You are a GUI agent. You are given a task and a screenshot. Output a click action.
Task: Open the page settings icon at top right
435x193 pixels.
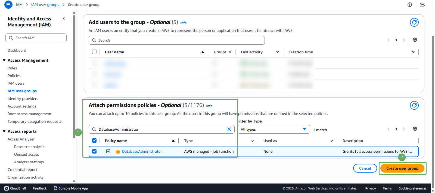[x=422, y=5]
